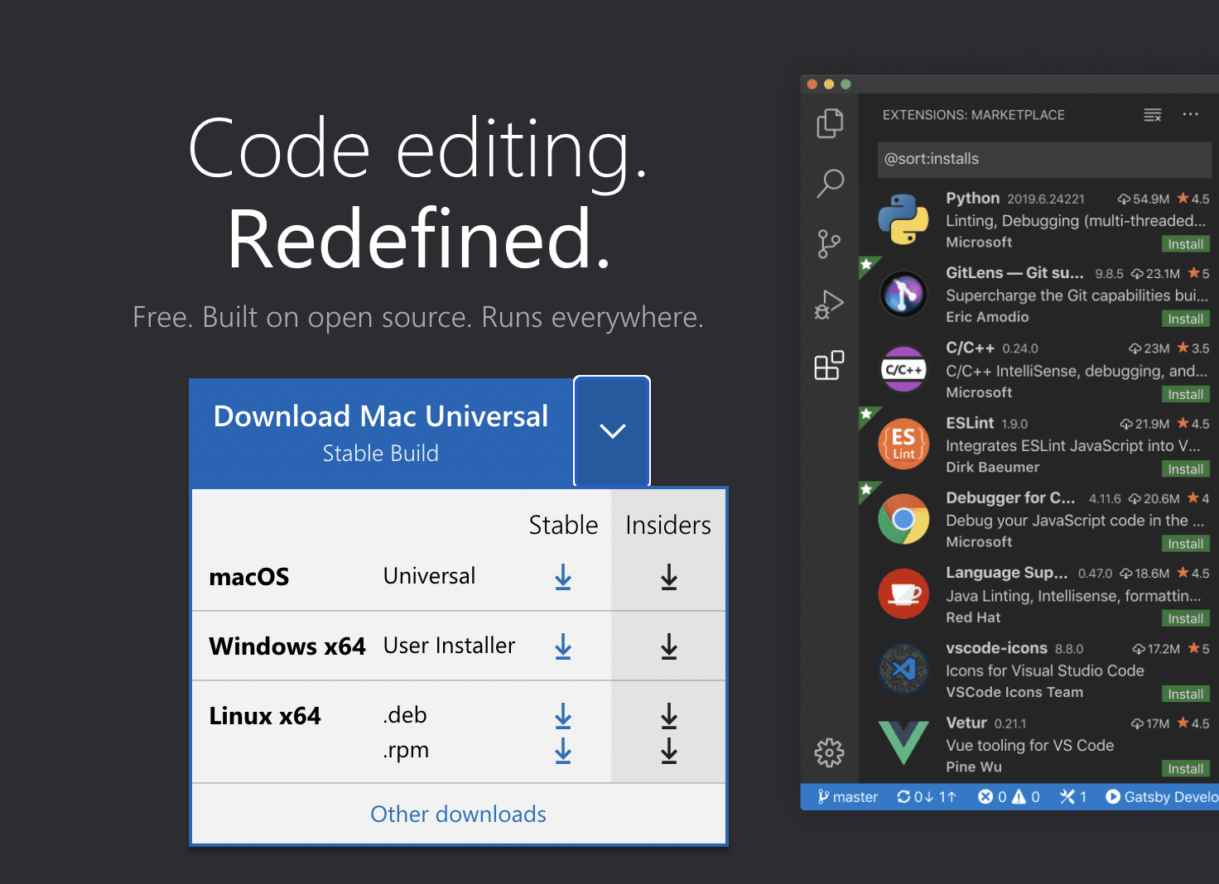Collapse the download options dropdown chevron
The height and width of the screenshot is (884, 1219).
click(x=612, y=430)
